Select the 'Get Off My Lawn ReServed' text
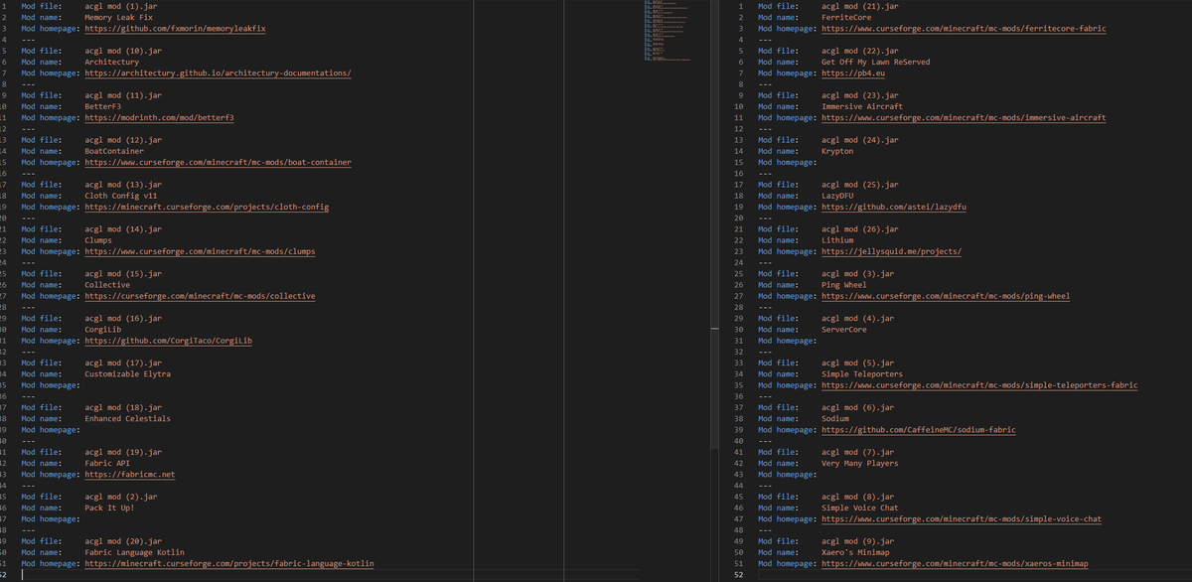Screen dimensions: 1192x582 876,63
